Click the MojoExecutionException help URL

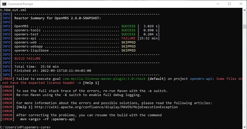(x=106, y=107)
